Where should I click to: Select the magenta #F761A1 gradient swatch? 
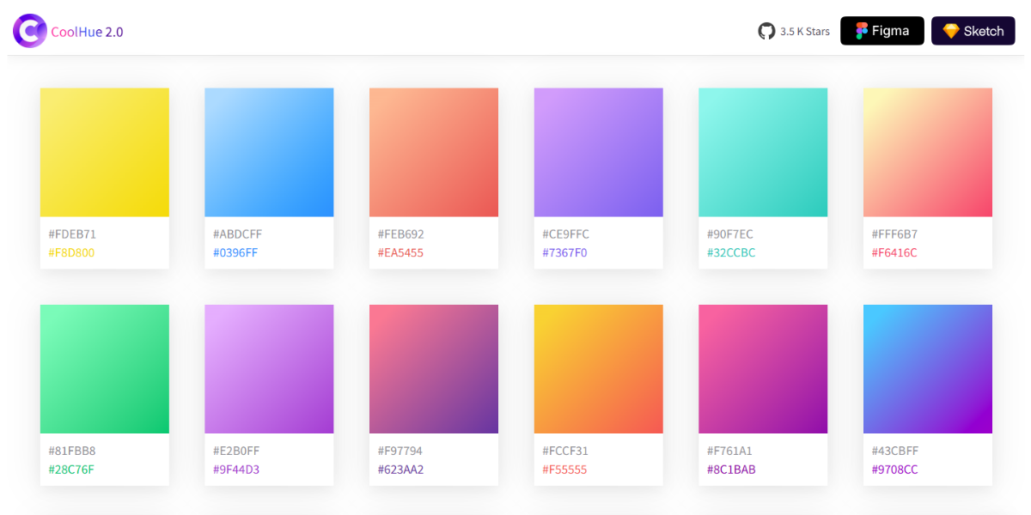point(763,369)
